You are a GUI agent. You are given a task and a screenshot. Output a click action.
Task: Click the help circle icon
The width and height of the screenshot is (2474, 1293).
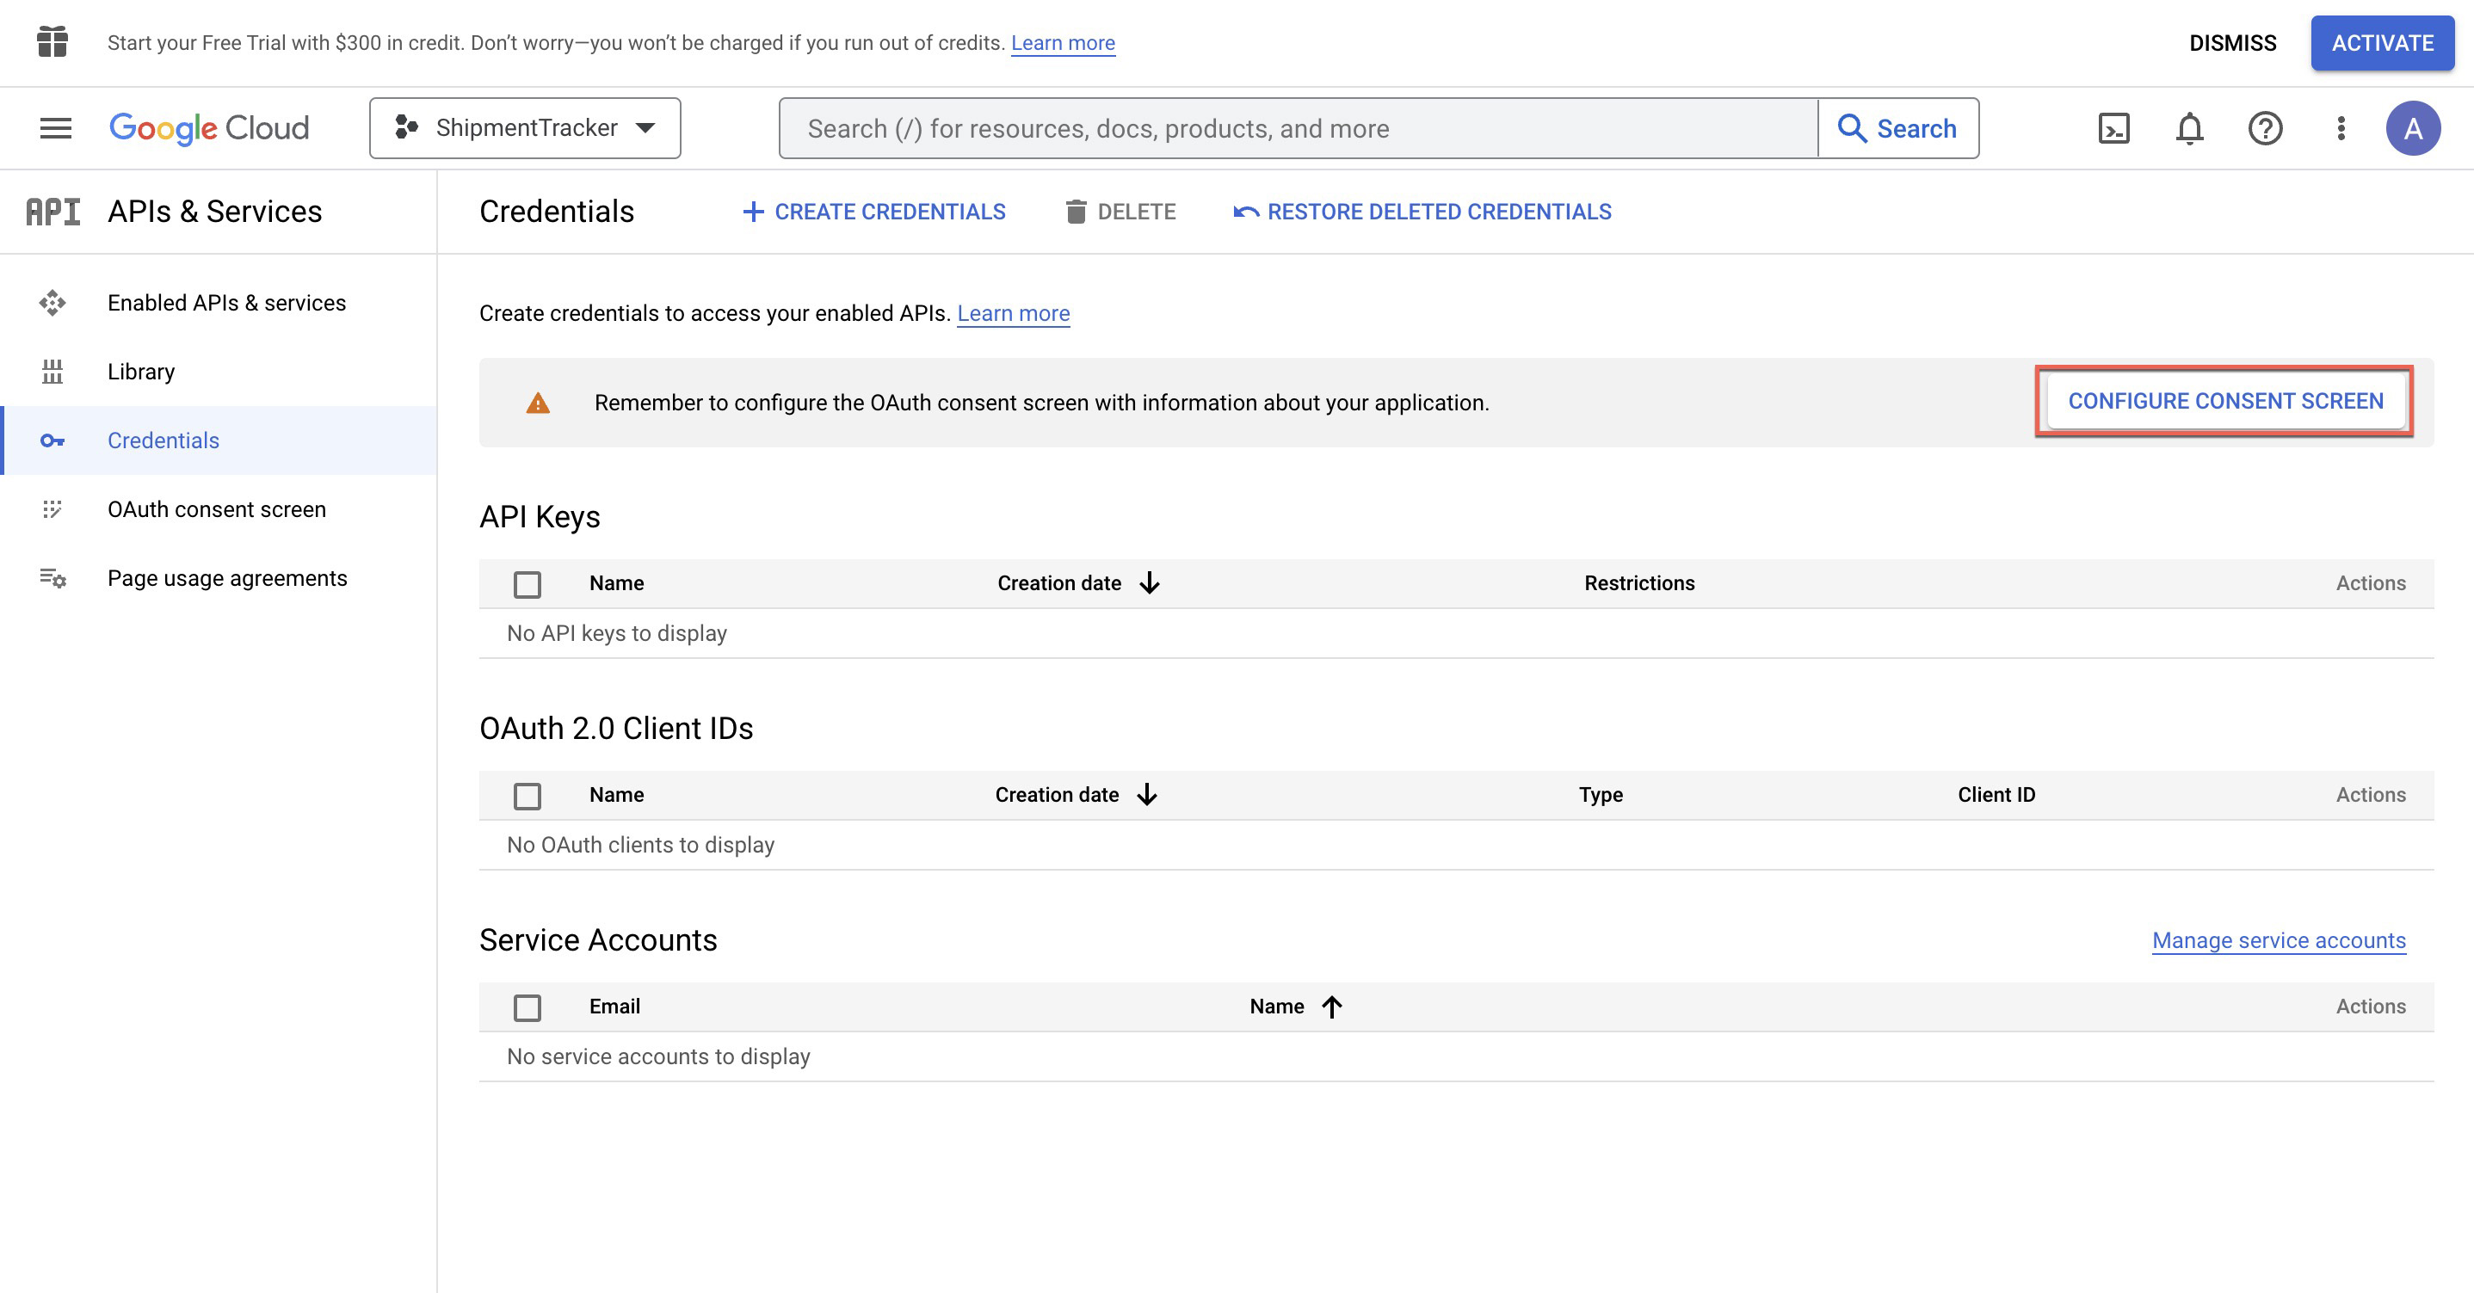click(2263, 127)
